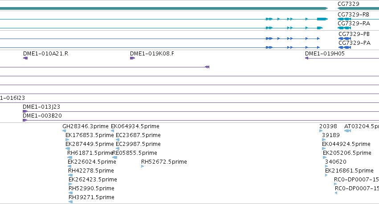Click the EK262423.5prime EST arrow

[x=70, y=184]
